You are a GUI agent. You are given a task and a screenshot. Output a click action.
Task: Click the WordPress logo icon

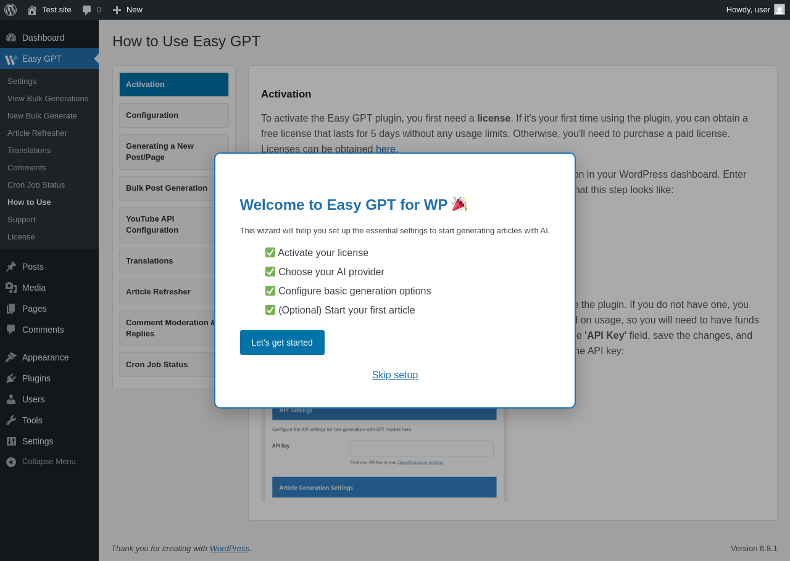(10, 10)
